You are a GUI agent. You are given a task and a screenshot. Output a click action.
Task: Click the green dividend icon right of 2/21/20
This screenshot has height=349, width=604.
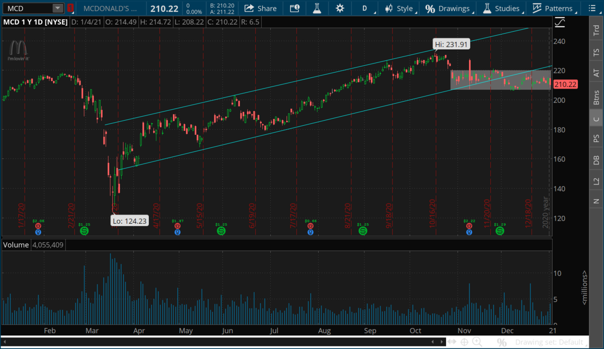tap(84, 230)
